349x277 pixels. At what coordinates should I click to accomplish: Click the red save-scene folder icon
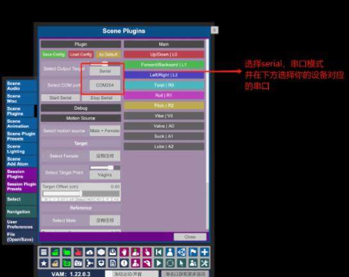78,252
